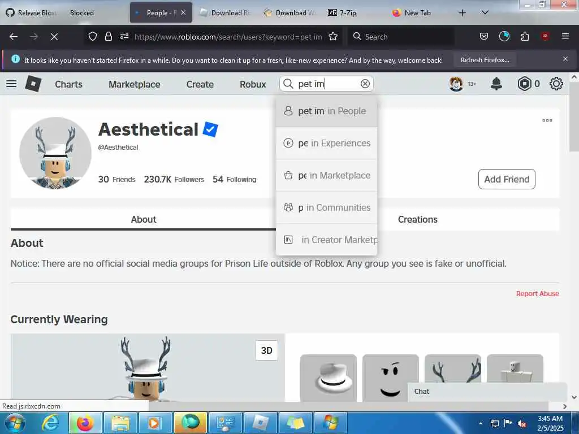Open Create in Roblox header
This screenshot has width=579, height=434.
tap(200, 84)
